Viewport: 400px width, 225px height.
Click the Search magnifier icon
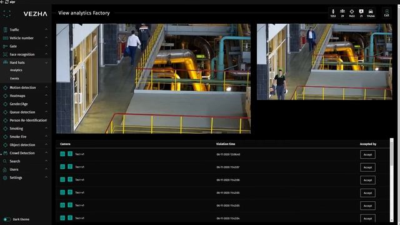(5, 161)
